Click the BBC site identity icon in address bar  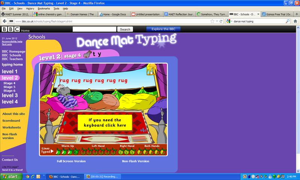[x=11, y=21]
